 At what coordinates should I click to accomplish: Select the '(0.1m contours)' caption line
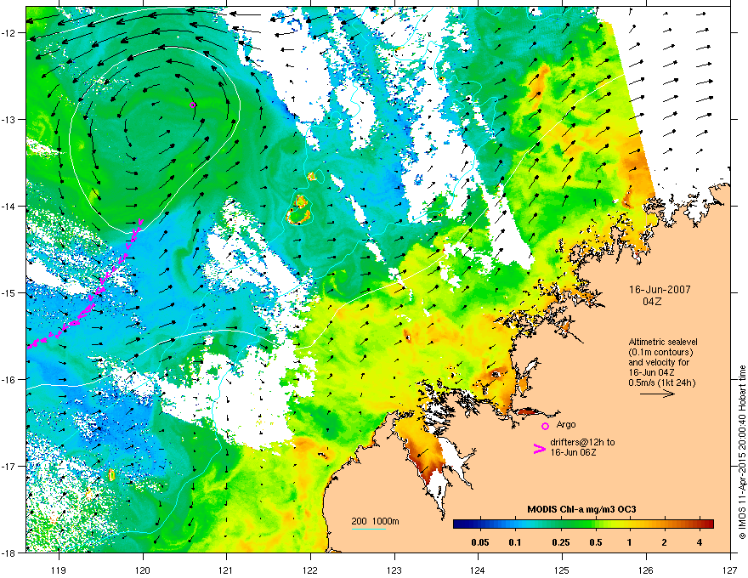tap(660, 353)
